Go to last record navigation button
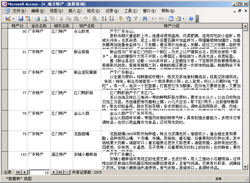This screenshot has width=250, height=183. (x=60, y=172)
